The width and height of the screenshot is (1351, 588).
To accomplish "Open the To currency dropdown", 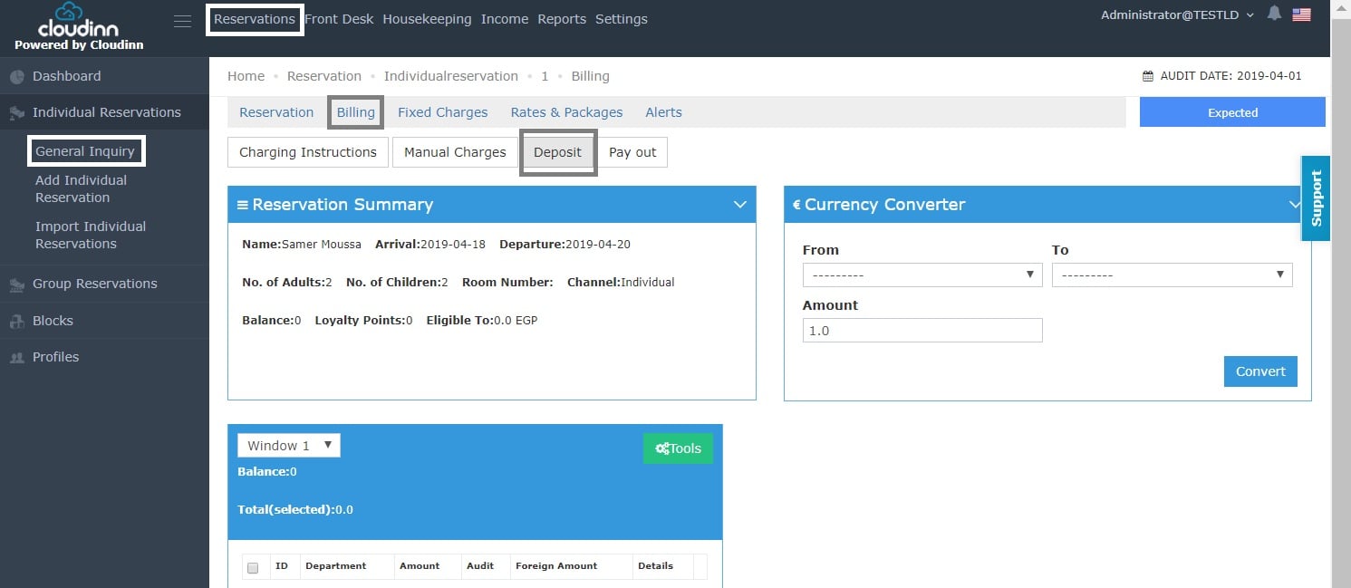I will click(1172, 275).
